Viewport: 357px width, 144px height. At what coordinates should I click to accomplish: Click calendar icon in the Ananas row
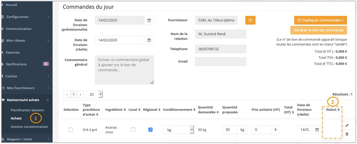pos(317,130)
